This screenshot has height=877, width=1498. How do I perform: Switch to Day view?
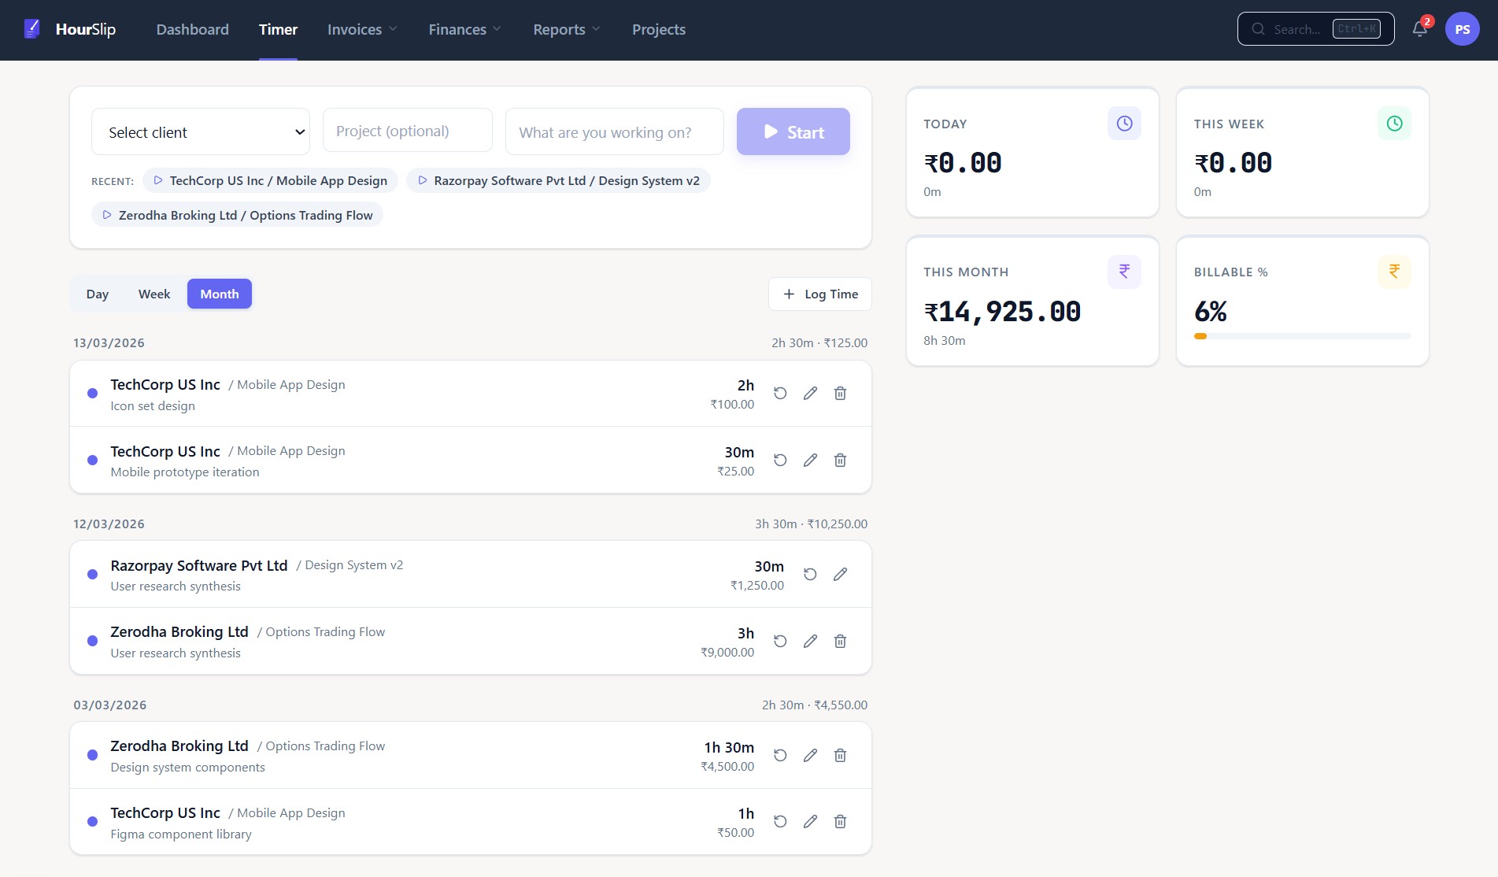click(x=98, y=294)
